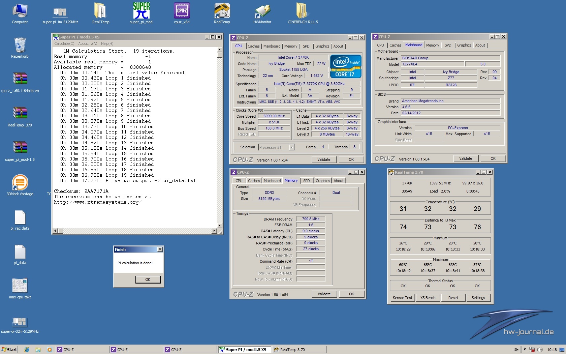Select About tab in Memory CPU-Z window
The height and width of the screenshot is (354, 566).
[x=339, y=181]
